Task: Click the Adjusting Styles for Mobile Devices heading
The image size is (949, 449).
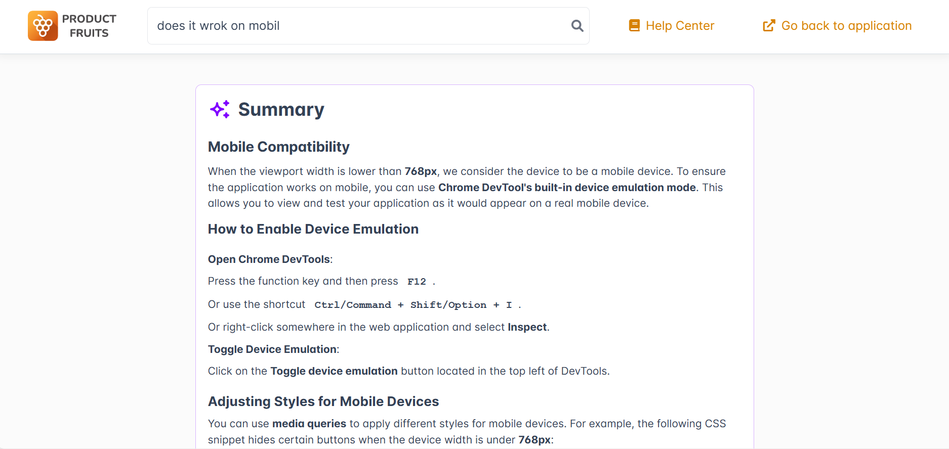Action: pyautogui.click(x=323, y=401)
